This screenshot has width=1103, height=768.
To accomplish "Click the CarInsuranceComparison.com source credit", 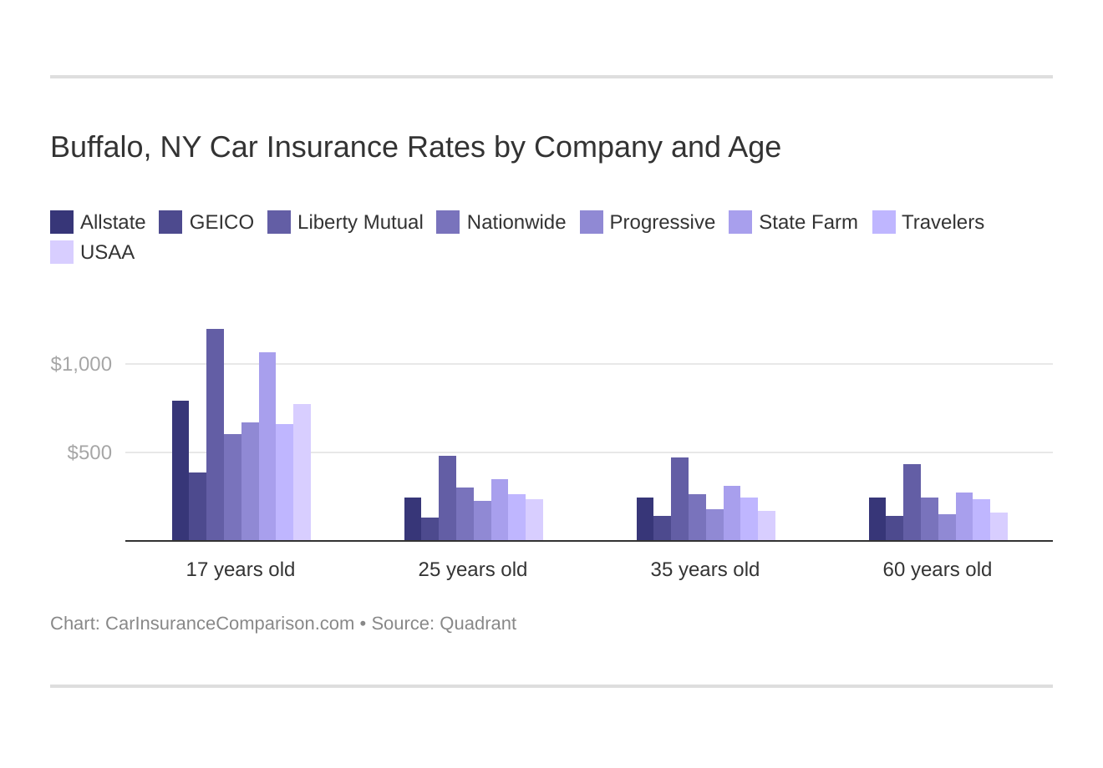I will point(229,624).
